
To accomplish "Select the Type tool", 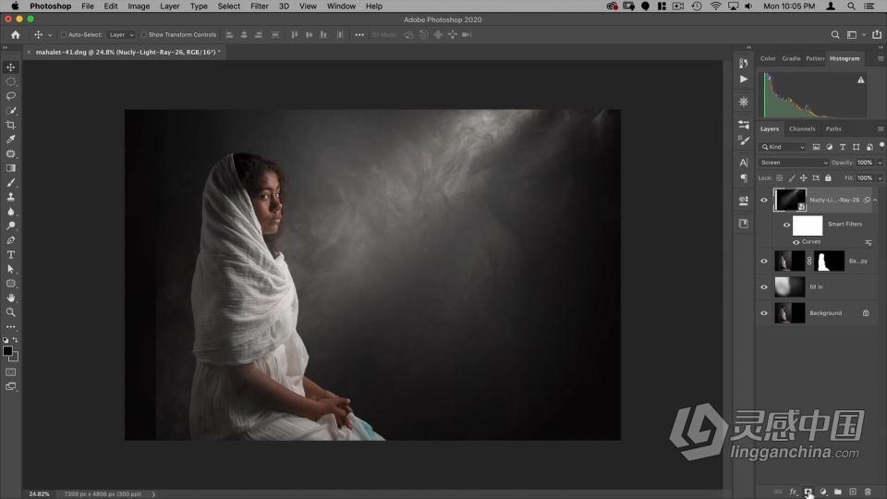I will [x=11, y=254].
